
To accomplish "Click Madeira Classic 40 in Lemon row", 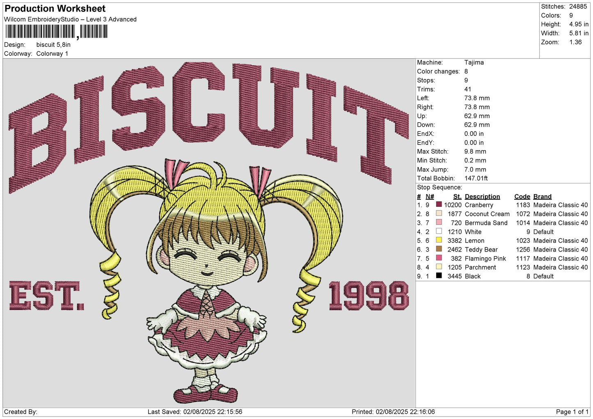I will click(561, 240).
